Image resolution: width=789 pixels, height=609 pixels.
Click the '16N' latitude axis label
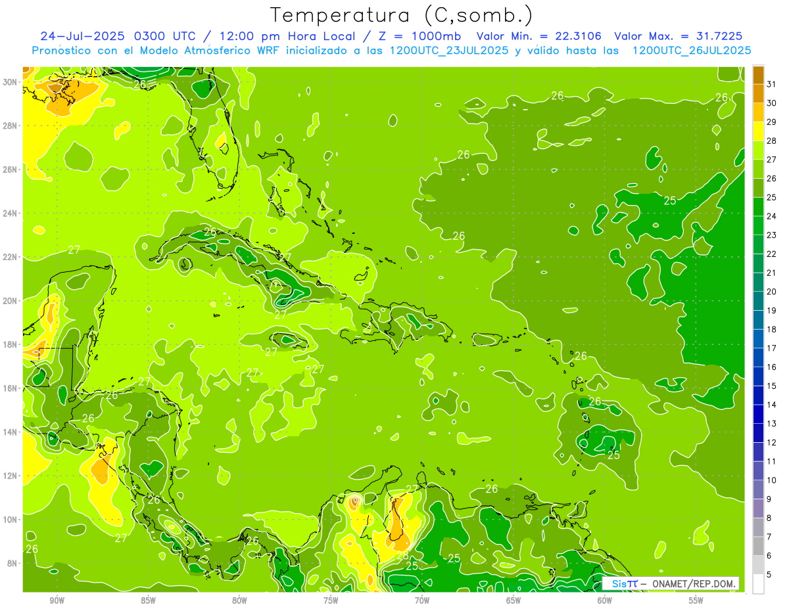point(11,388)
